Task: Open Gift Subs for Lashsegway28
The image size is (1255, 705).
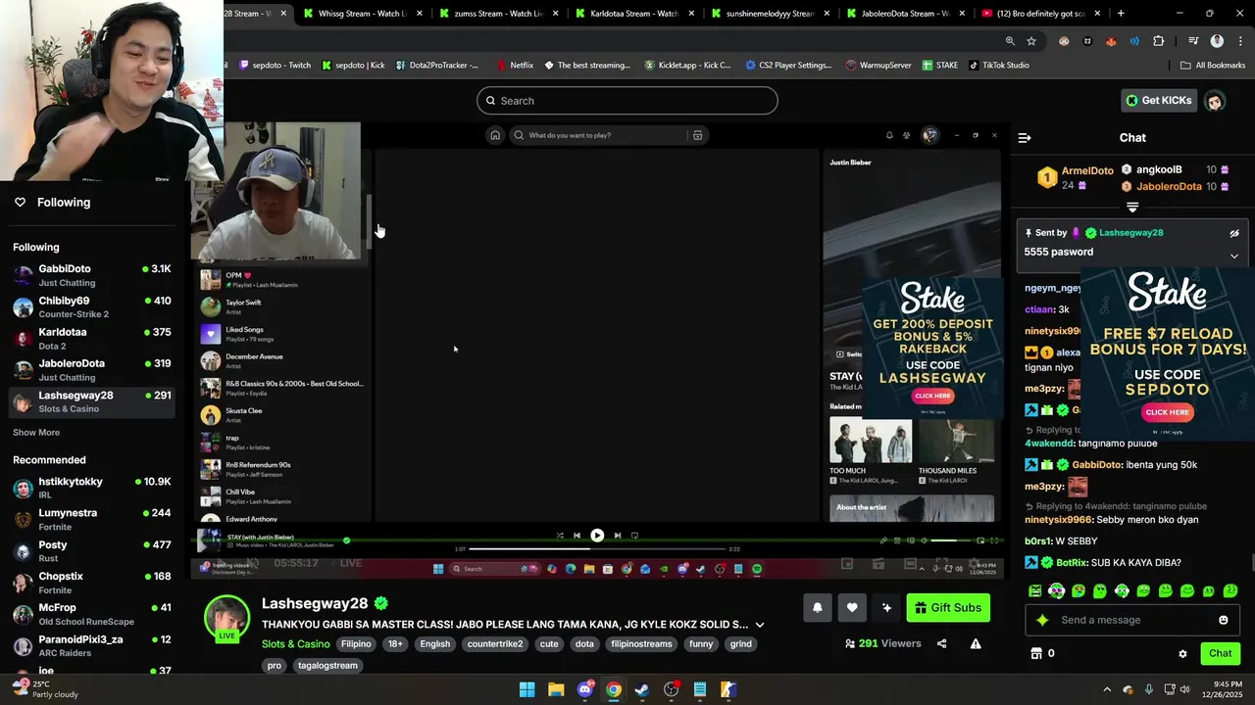Action: [948, 608]
